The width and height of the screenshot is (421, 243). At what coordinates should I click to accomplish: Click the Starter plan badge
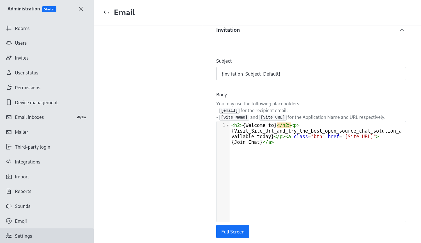pyautogui.click(x=49, y=9)
